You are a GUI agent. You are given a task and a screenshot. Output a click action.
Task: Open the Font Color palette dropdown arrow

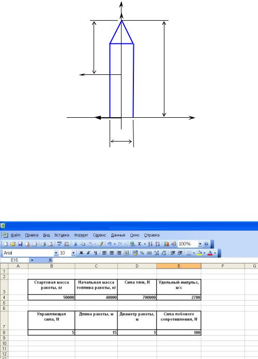(x=215, y=253)
